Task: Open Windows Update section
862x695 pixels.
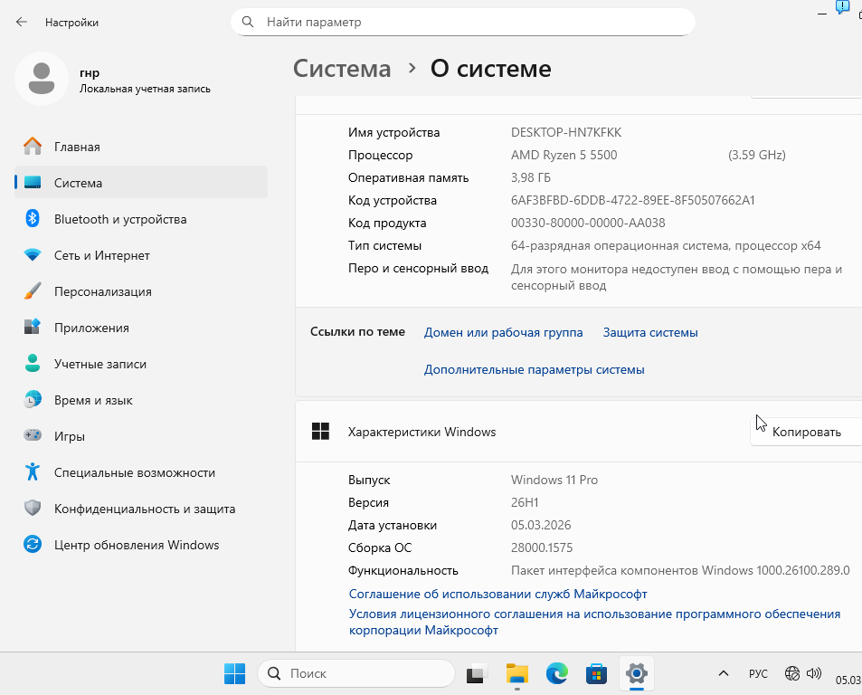Action: [x=136, y=545]
